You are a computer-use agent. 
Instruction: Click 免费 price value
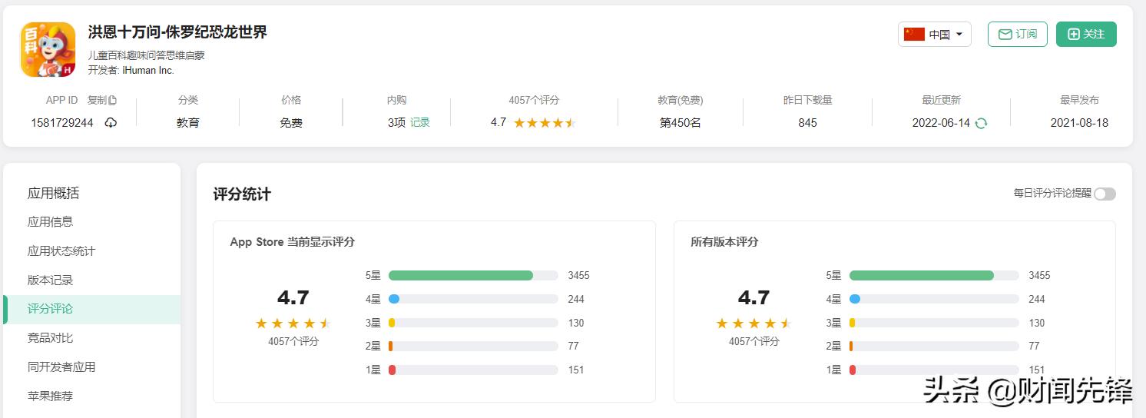tap(291, 123)
